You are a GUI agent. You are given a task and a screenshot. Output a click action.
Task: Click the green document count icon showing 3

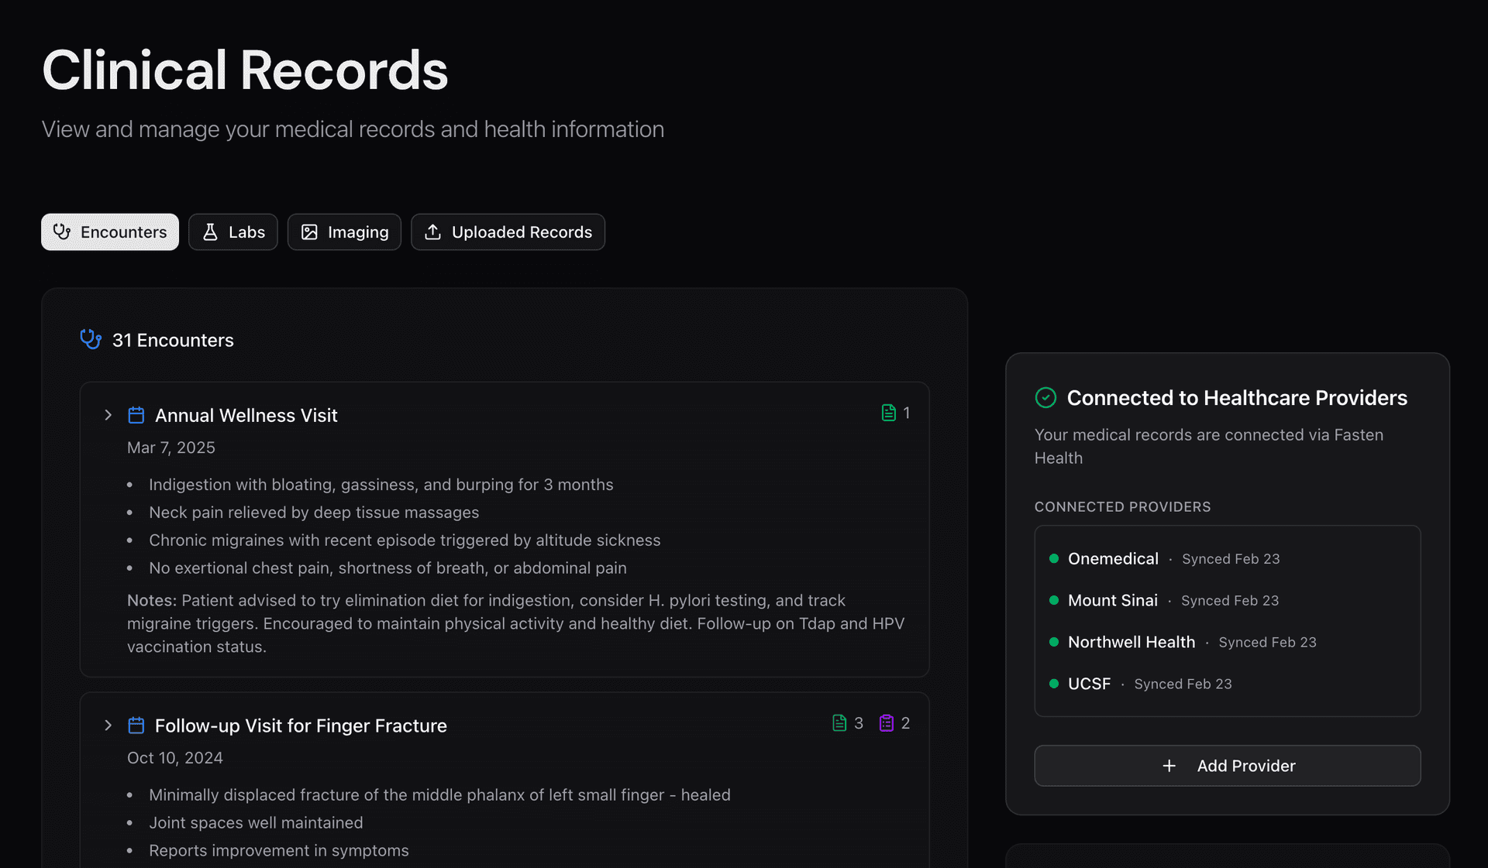pyautogui.click(x=839, y=722)
